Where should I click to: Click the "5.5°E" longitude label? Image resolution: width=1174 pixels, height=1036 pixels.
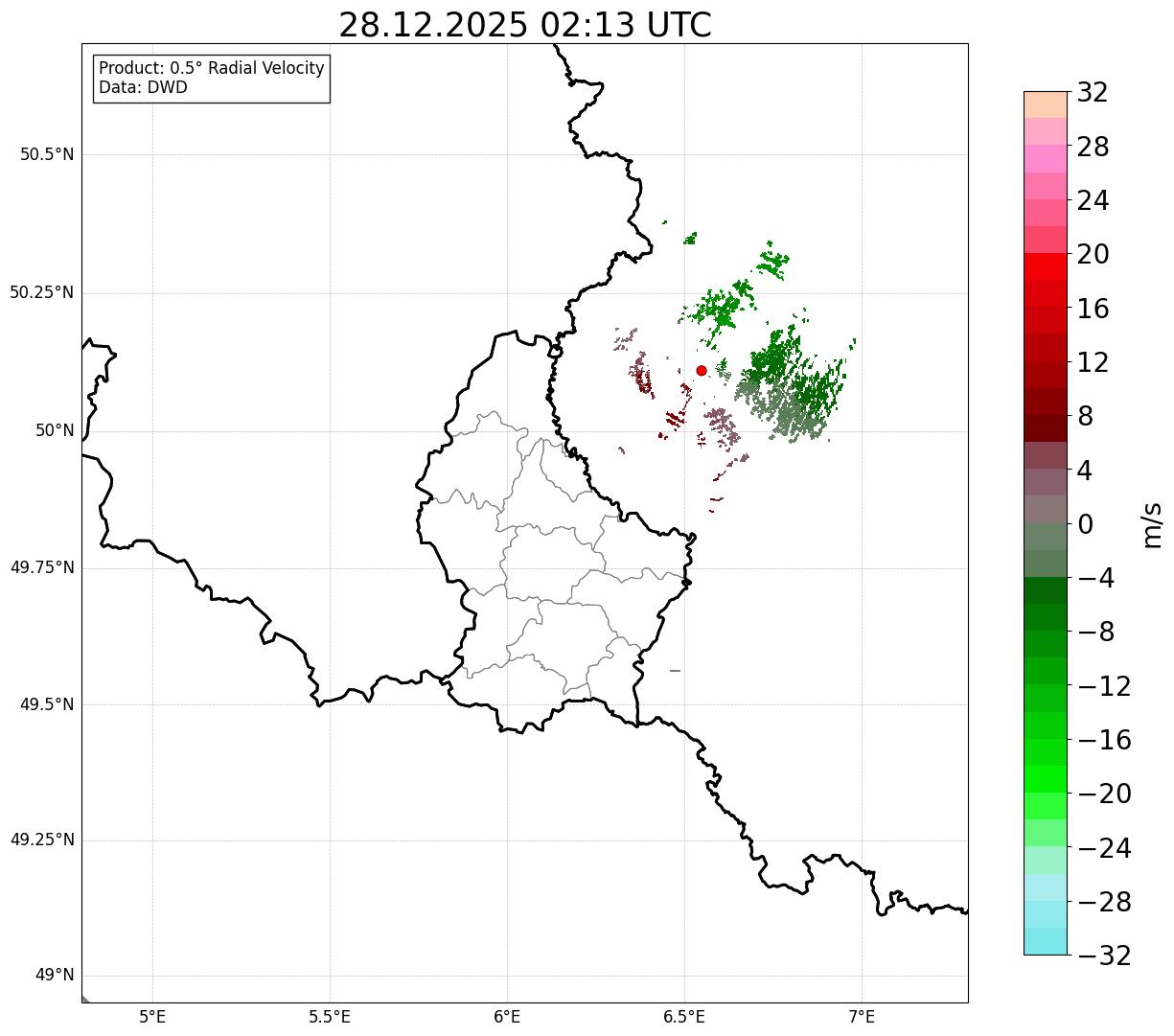(x=330, y=1017)
